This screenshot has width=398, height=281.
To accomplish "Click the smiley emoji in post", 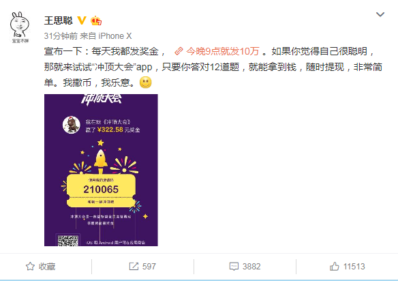I will pos(146,83).
